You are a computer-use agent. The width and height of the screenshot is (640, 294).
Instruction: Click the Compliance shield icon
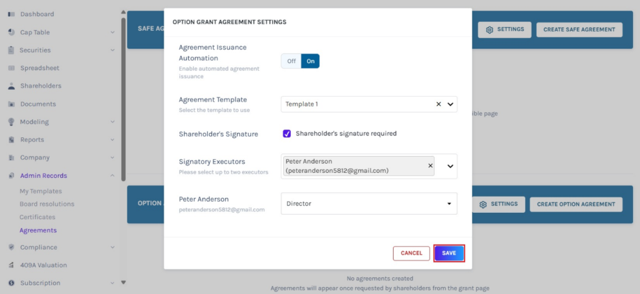(x=11, y=247)
